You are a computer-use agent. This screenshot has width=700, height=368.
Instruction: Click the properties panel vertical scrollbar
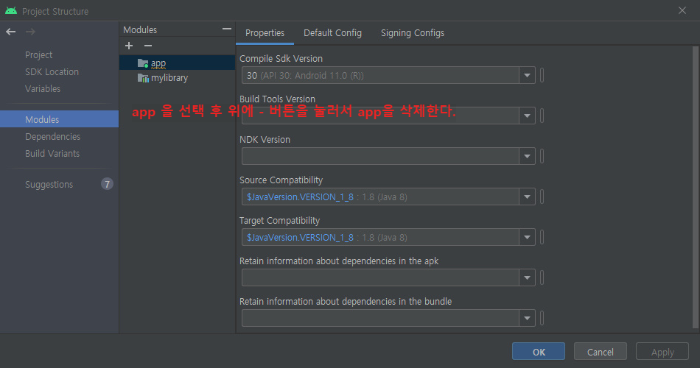(696, 188)
